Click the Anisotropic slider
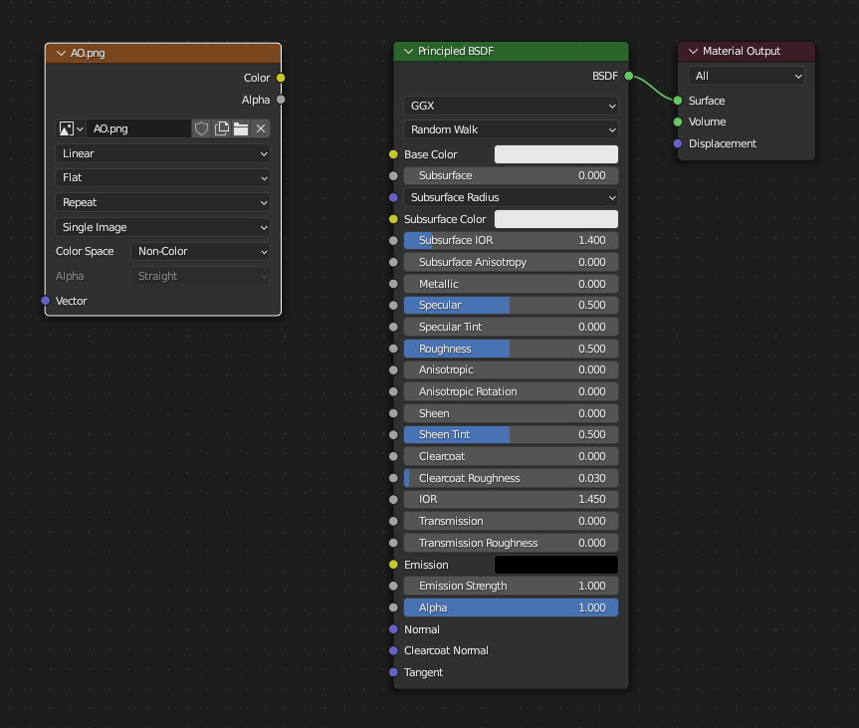859x728 pixels. (x=512, y=369)
